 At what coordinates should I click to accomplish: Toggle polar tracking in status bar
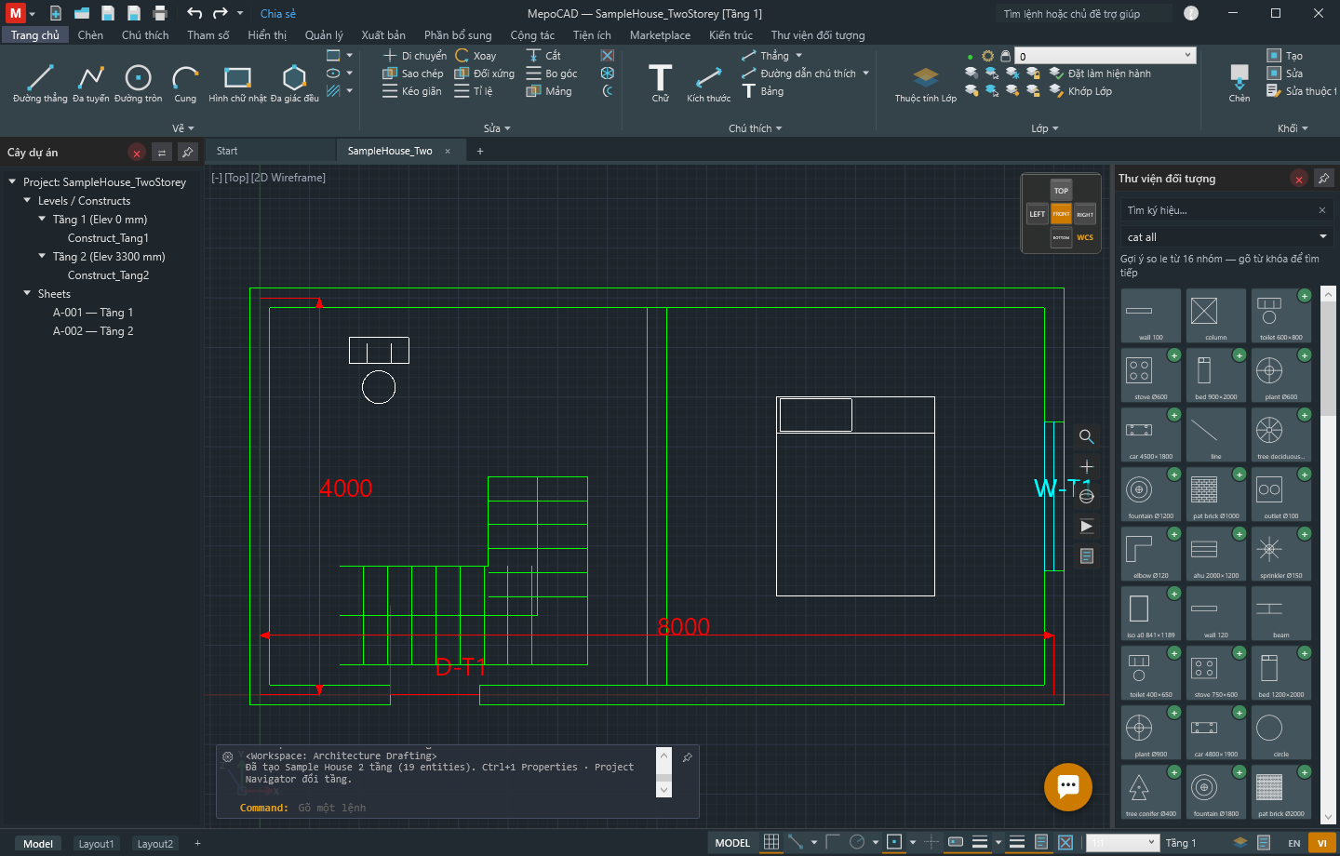click(x=857, y=842)
